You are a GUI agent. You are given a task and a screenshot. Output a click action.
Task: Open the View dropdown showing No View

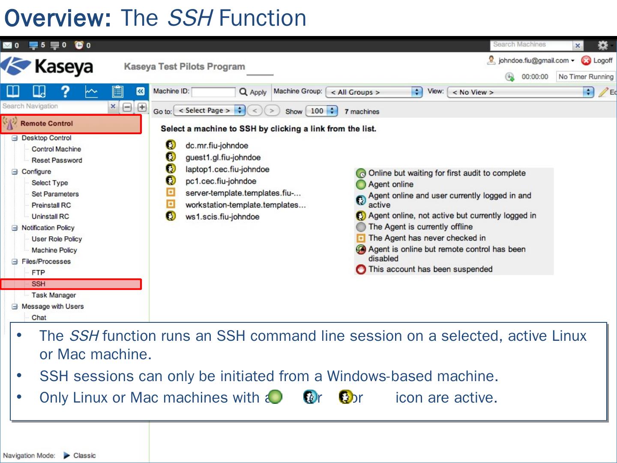pyautogui.click(x=520, y=92)
